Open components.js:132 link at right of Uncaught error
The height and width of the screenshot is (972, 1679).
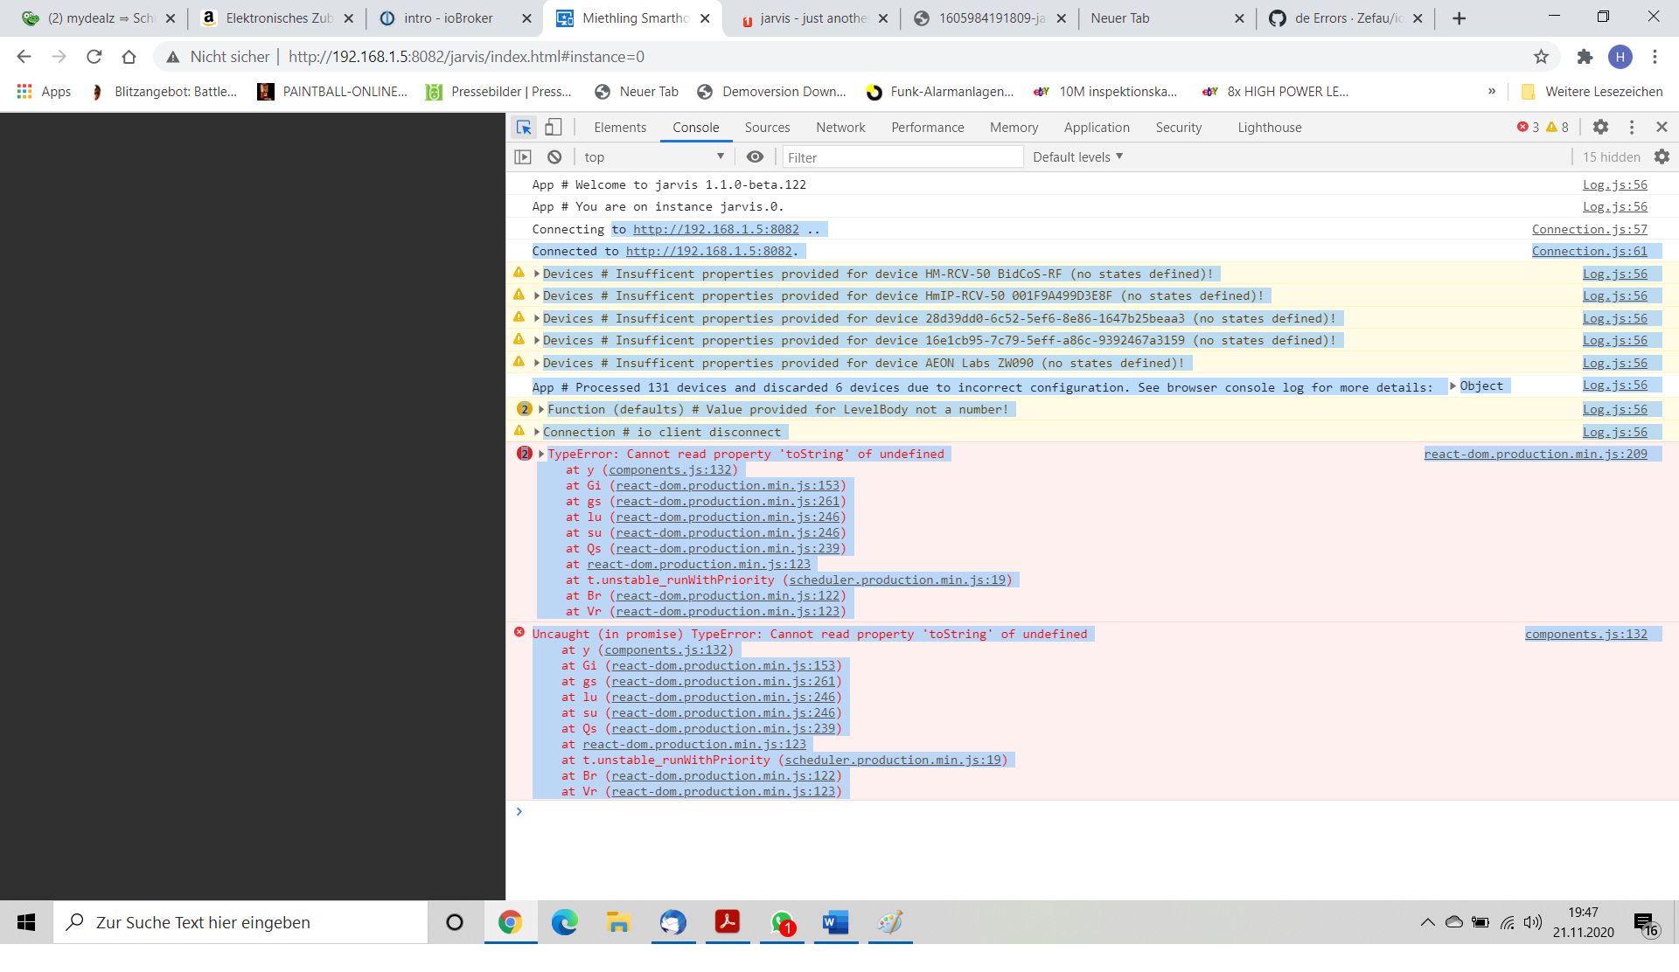point(1585,634)
